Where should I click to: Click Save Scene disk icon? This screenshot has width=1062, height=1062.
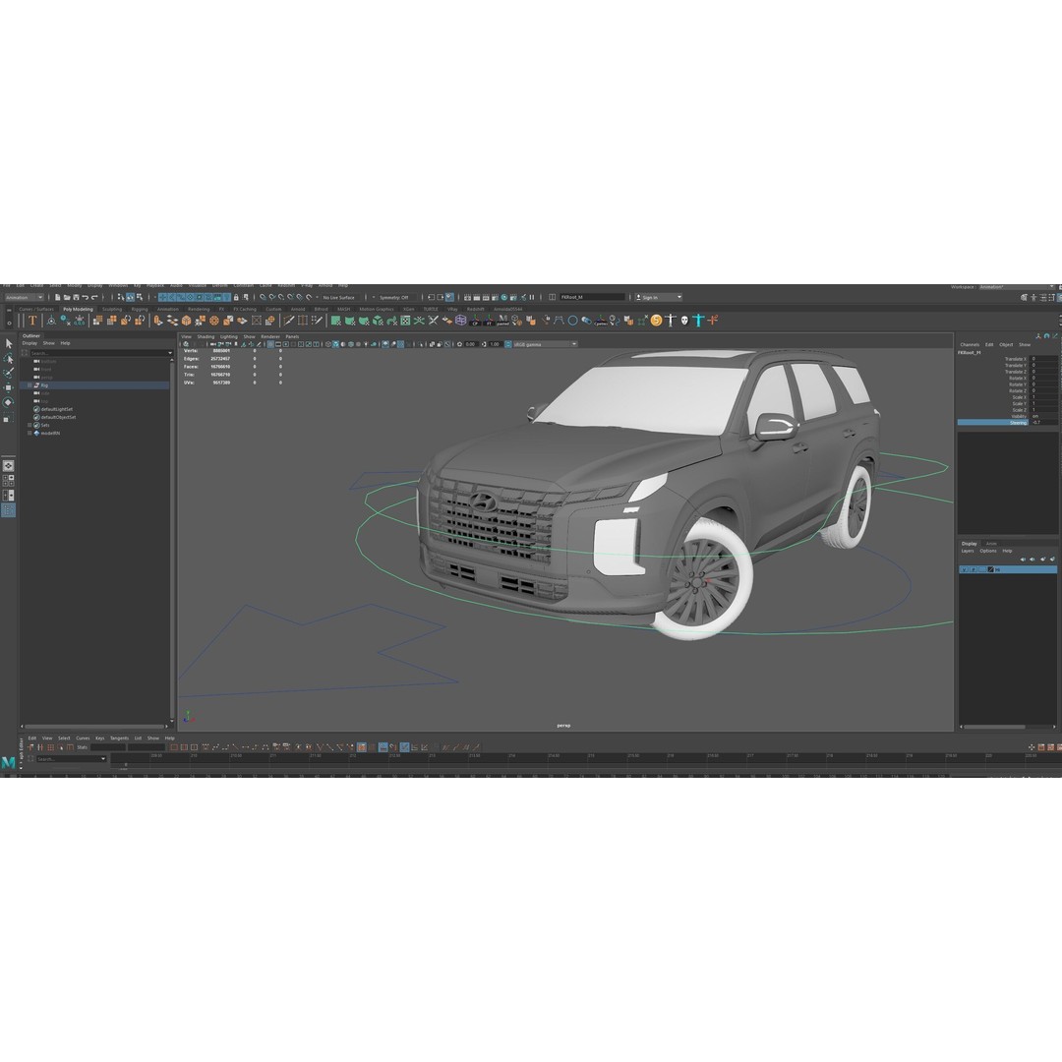pos(76,297)
